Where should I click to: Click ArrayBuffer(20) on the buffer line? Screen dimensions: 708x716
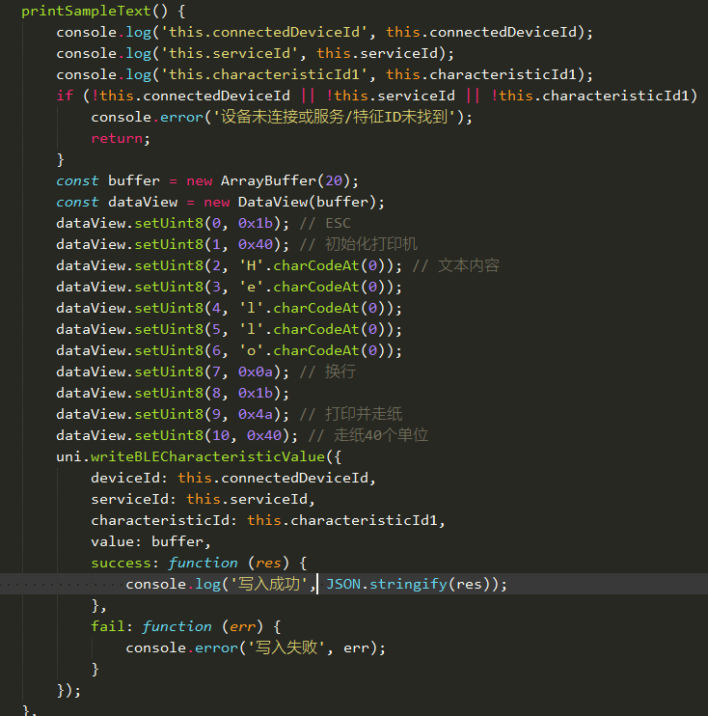pyautogui.click(x=286, y=180)
